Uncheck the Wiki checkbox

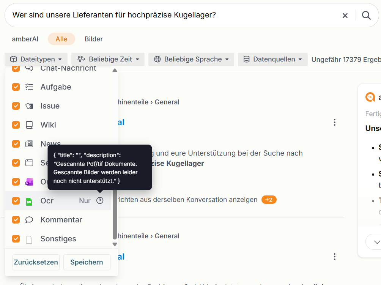[16, 124]
